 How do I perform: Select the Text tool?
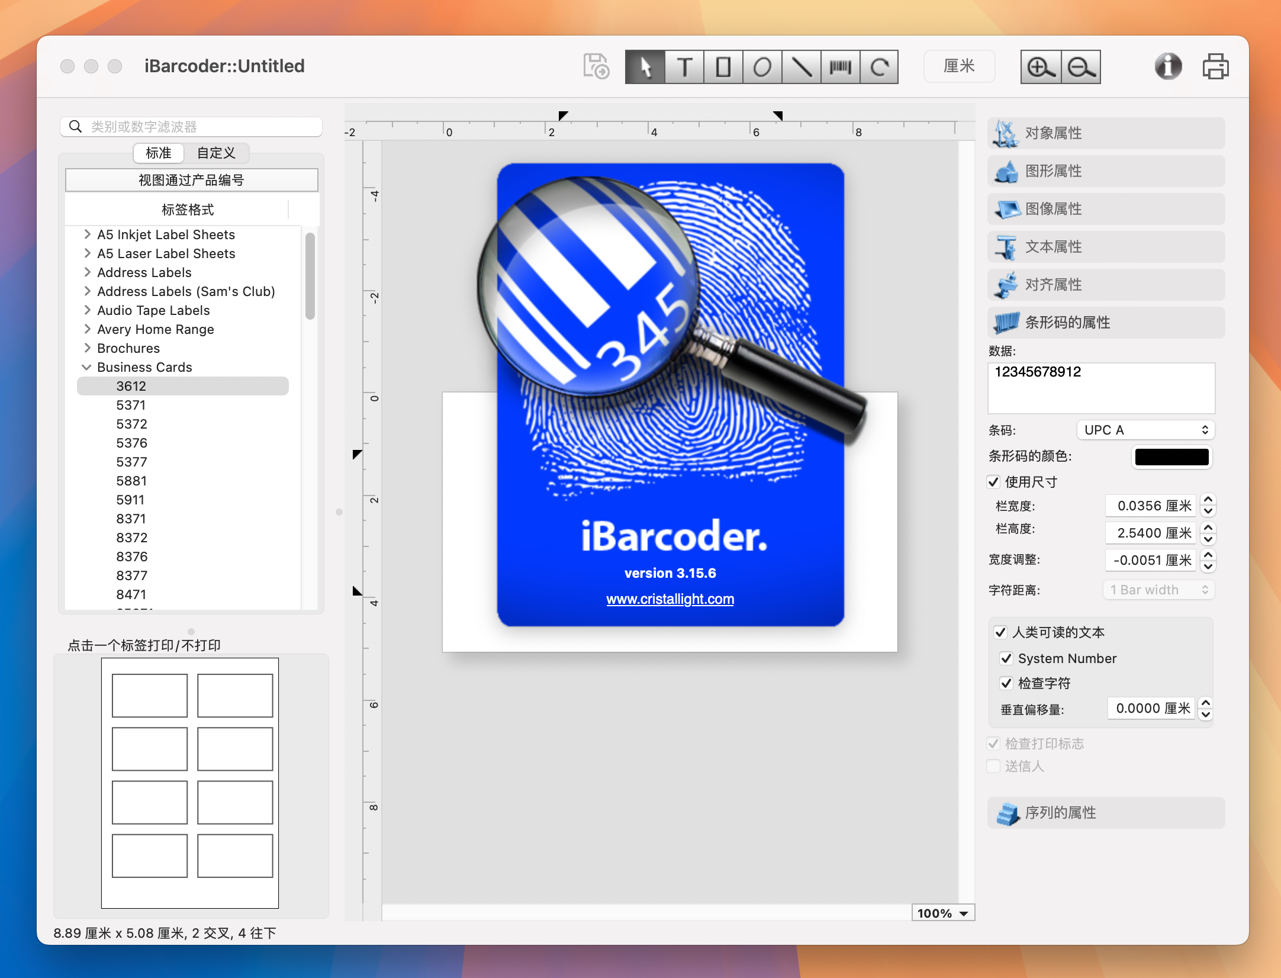[x=684, y=67]
